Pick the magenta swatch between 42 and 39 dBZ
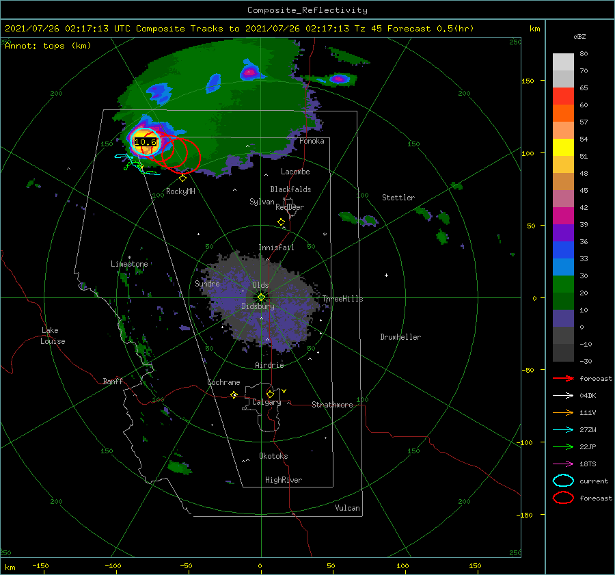615x575 pixels. point(563,216)
